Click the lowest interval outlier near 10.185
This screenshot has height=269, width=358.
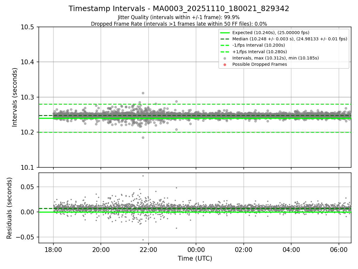(x=143, y=137)
